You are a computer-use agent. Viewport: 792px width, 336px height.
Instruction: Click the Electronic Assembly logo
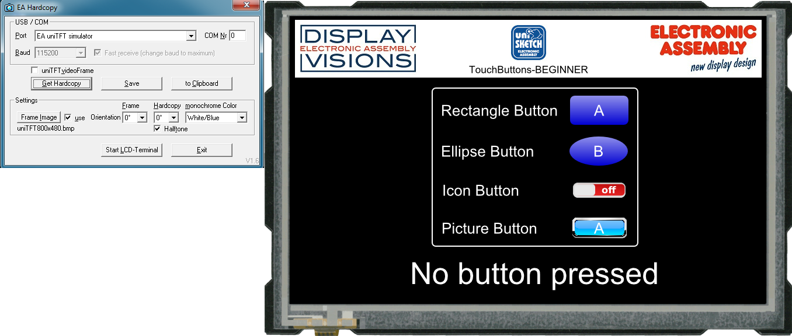(x=703, y=47)
